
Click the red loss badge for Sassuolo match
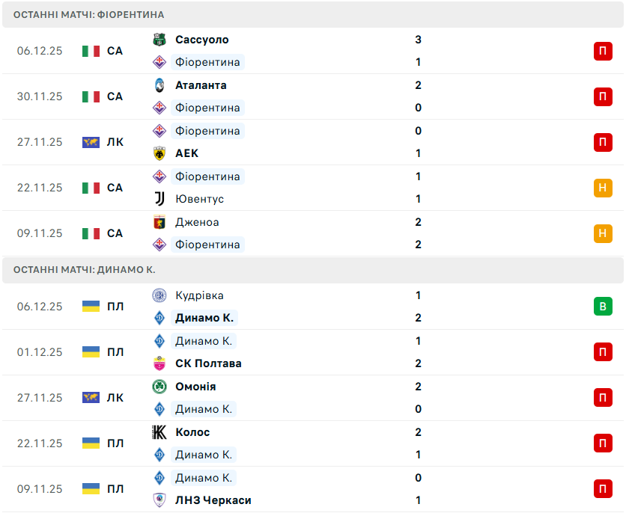point(603,51)
